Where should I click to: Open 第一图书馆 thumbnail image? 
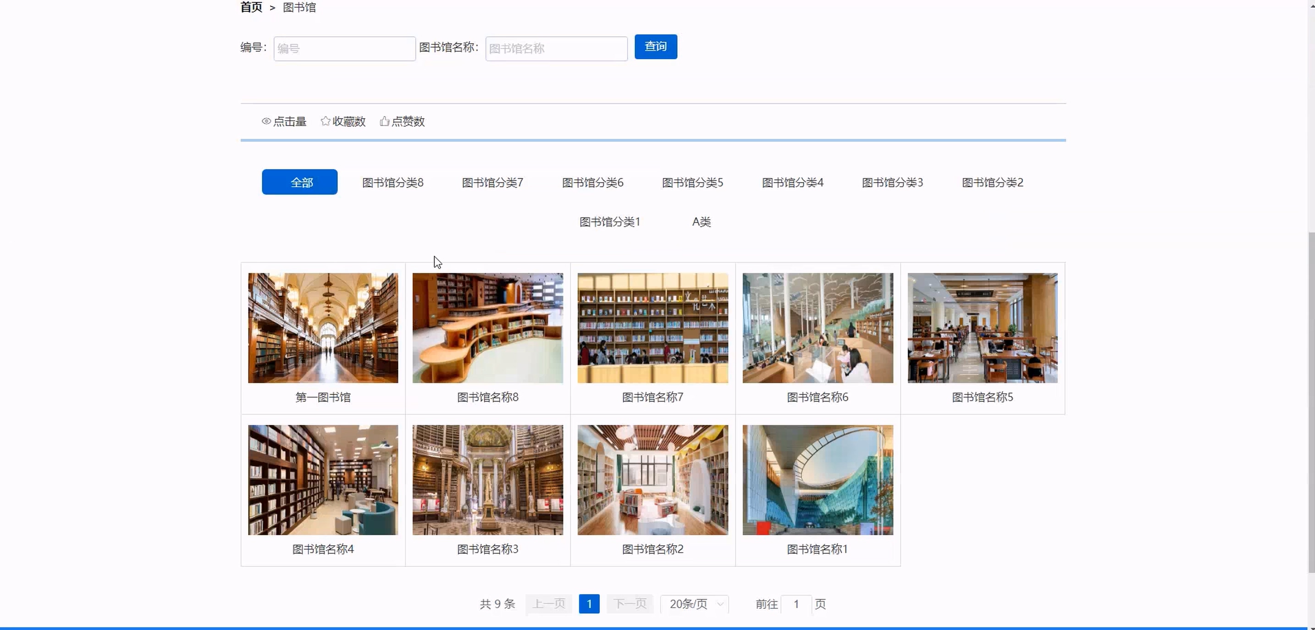point(323,328)
